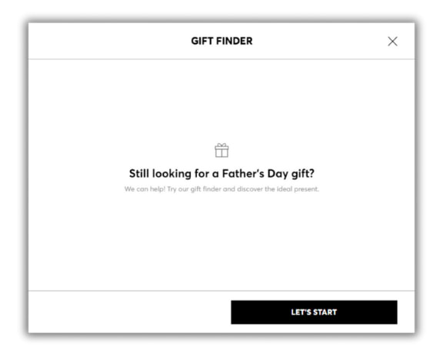Click the 'We can help!' description text

(221, 188)
